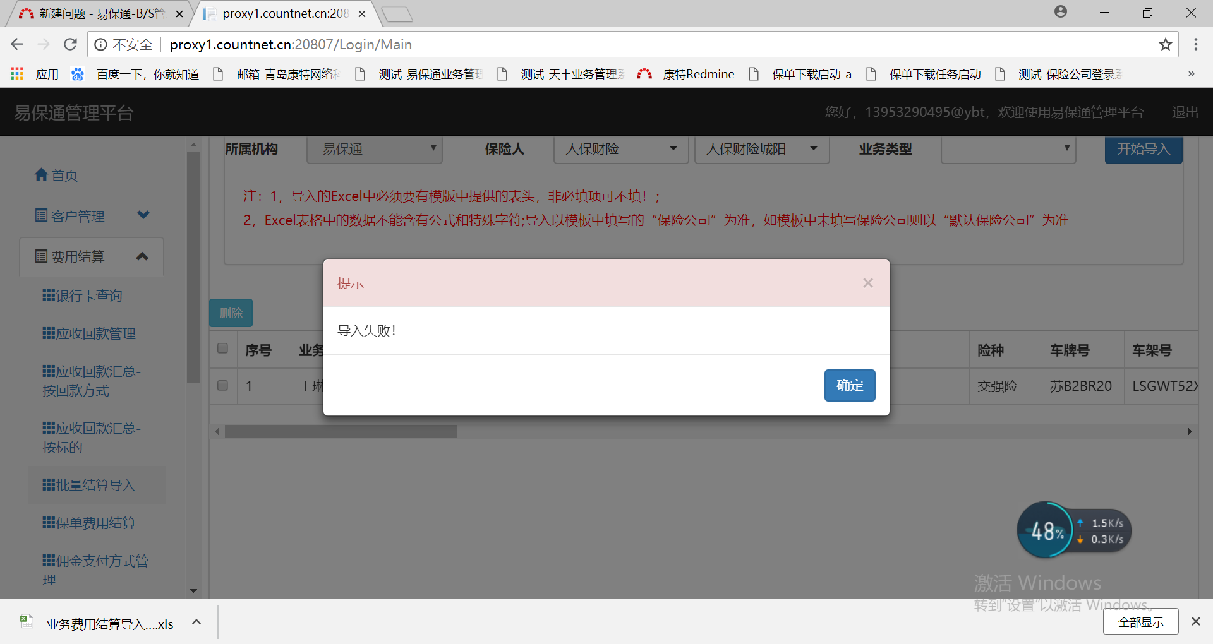
Task: Open the 业务类型 dropdown
Action: click(x=1008, y=149)
